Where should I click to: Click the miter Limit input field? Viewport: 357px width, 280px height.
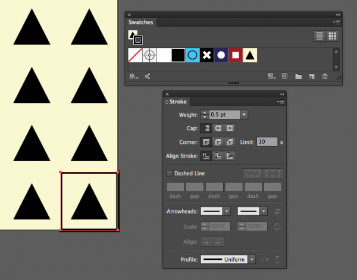tap(267, 142)
